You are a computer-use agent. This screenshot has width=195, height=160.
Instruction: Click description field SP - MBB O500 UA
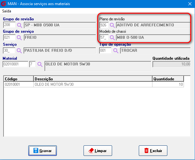[x=60, y=25]
